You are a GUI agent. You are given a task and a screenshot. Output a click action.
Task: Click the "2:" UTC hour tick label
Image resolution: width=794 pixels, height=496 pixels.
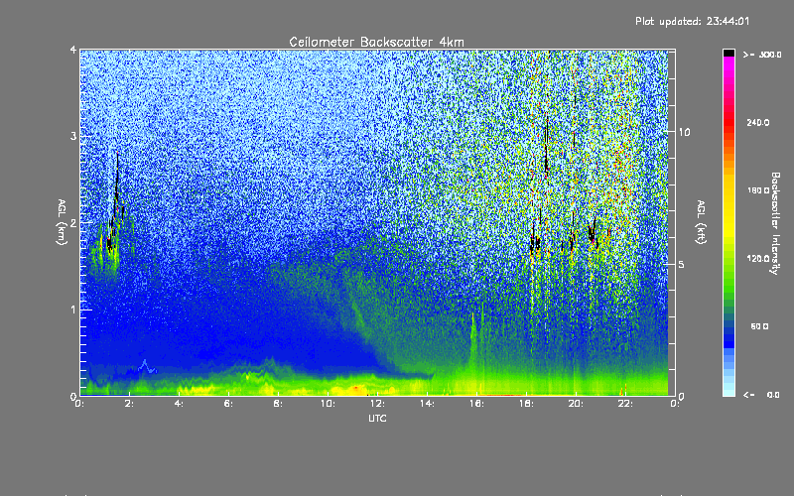(130, 404)
